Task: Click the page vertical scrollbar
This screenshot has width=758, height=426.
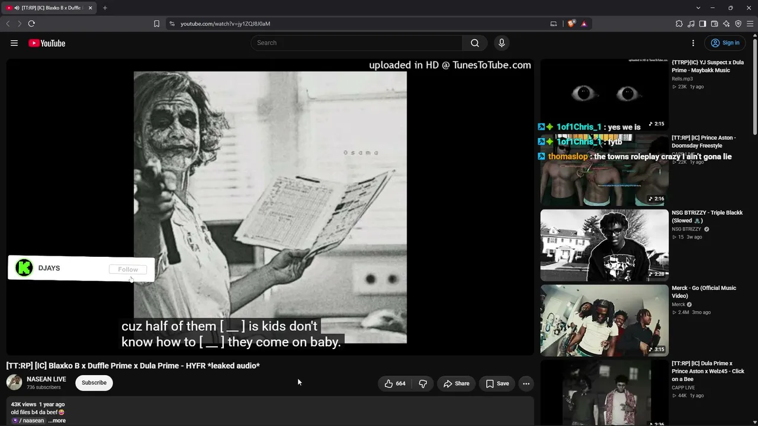Action: pyautogui.click(x=755, y=86)
